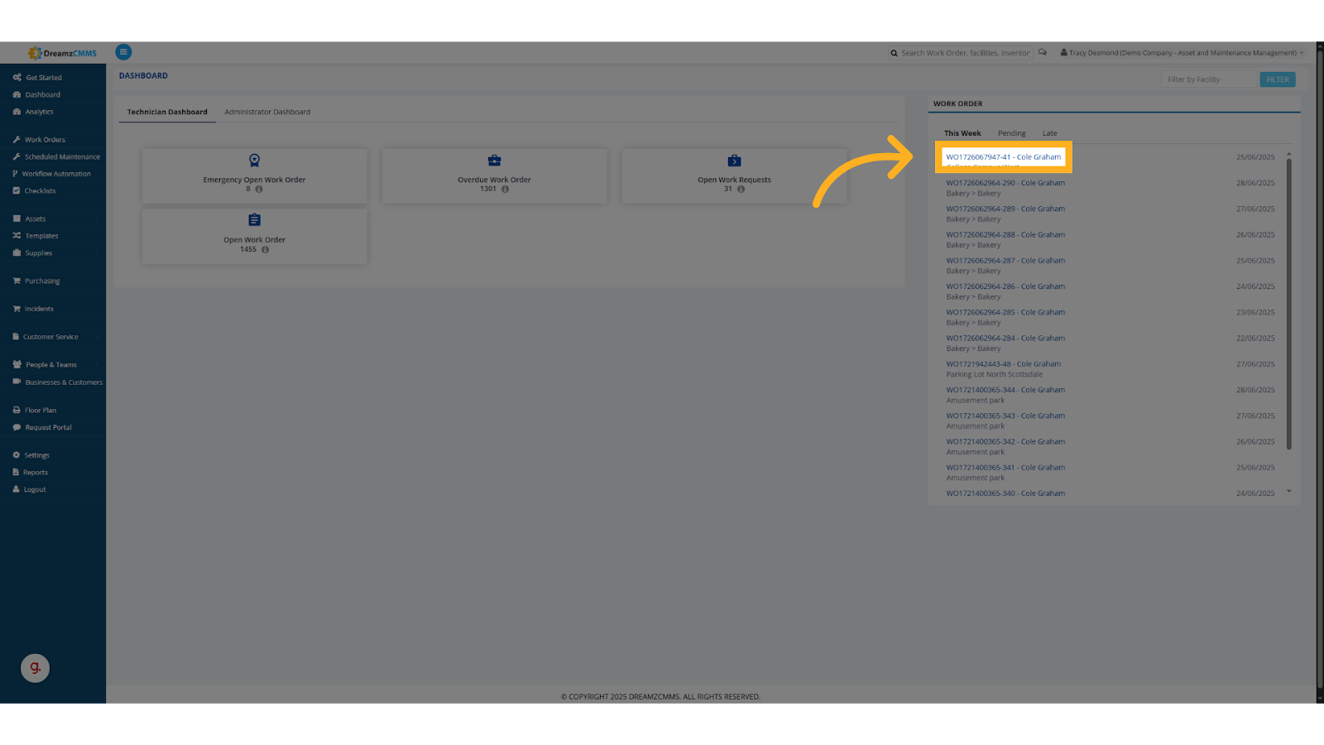Click the DreamzCMMS logo
The image size is (1324, 745).
click(x=62, y=53)
